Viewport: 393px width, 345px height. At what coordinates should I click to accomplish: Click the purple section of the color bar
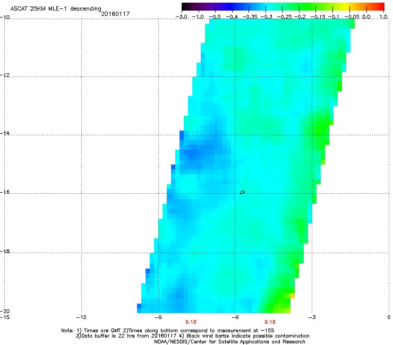pyautogui.click(x=213, y=6)
